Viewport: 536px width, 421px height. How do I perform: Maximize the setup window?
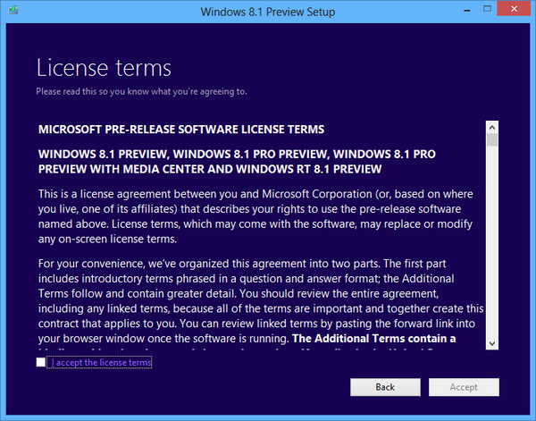coord(488,9)
